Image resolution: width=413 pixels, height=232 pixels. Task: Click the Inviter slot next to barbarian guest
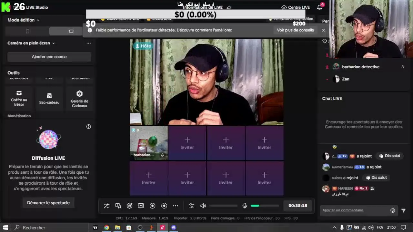(187, 143)
